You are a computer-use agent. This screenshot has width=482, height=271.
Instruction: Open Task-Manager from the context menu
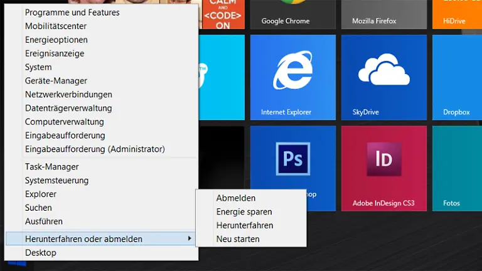point(51,167)
